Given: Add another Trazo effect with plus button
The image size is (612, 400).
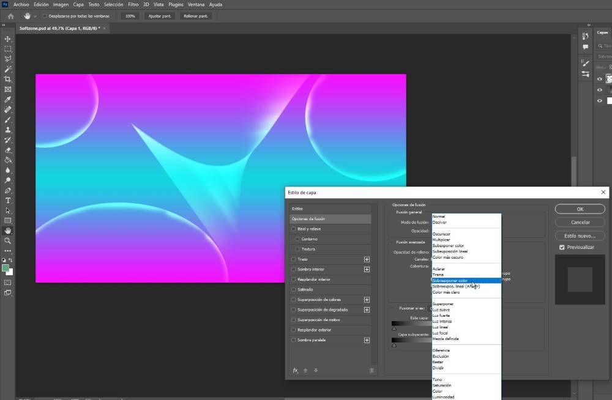Looking at the screenshot, I should coord(367,259).
